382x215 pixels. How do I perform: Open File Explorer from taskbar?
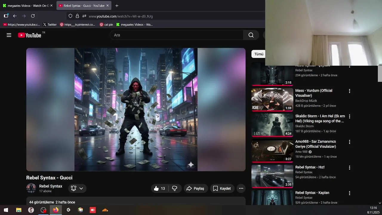click(x=19, y=210)
